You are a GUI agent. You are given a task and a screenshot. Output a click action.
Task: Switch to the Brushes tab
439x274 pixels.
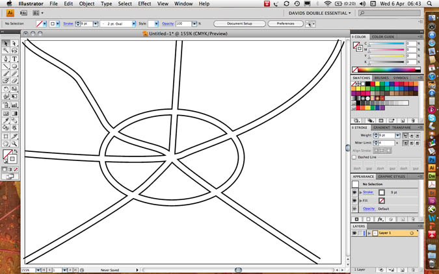(382, 78)
